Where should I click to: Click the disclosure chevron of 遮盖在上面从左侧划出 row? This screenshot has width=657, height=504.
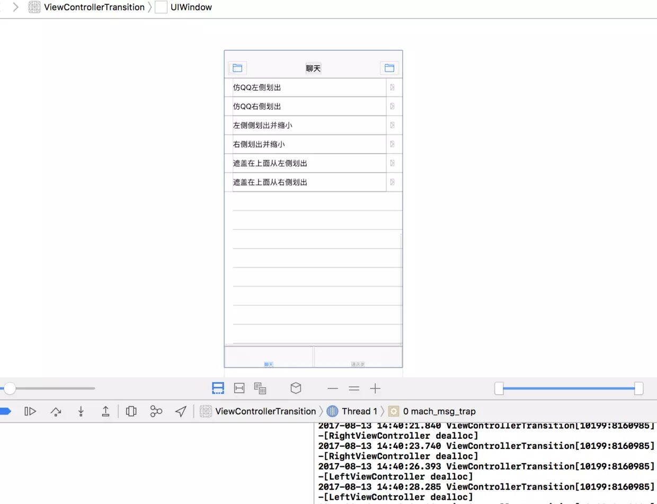[x=392, y=163]
